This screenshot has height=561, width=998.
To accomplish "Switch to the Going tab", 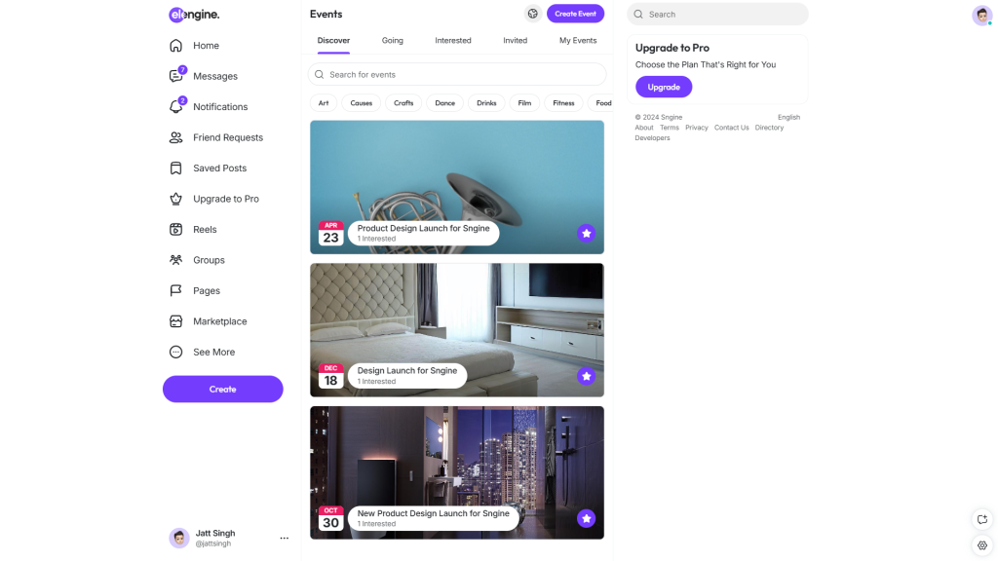I will [393, 41].
